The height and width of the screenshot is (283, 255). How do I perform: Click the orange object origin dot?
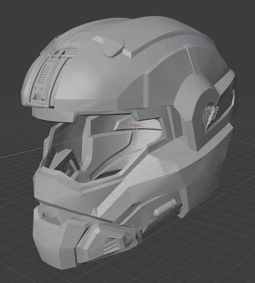pyautogui.click(x=136, y=125)
